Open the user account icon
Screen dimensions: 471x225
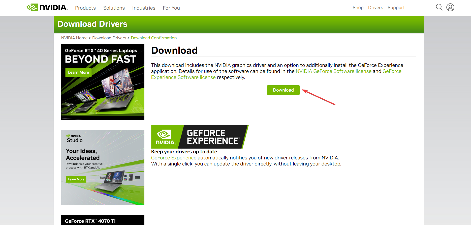point(450,7)
